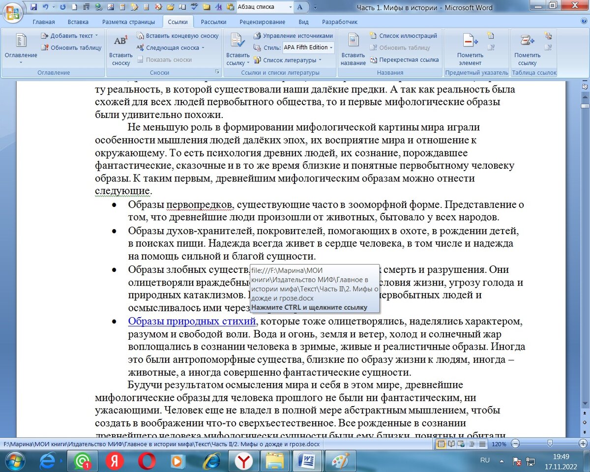Open the Yandex browser taskbar icon
This screenshot has width=590, height=472.
(x=243, y=461)
